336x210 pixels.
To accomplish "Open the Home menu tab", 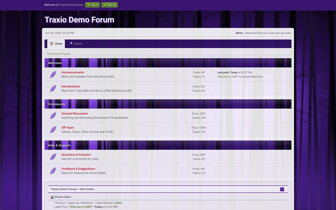I will click(56, 44).
